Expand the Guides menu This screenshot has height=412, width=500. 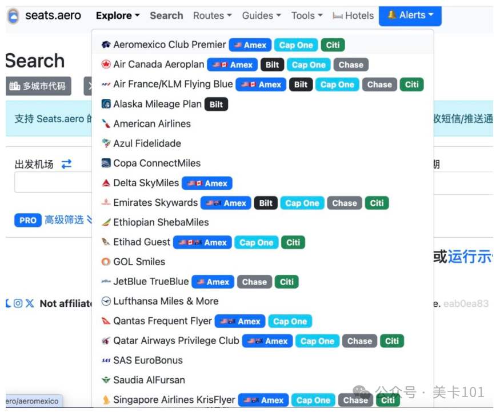pyautogui.click(x=262, y=15)
